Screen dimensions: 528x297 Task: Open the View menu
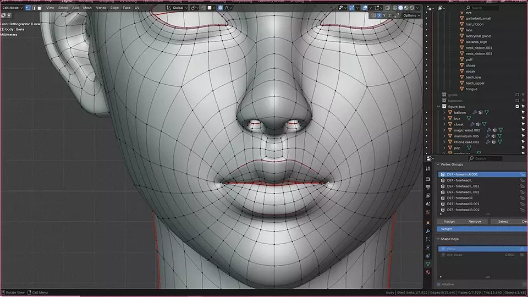(x=50, y=8)
